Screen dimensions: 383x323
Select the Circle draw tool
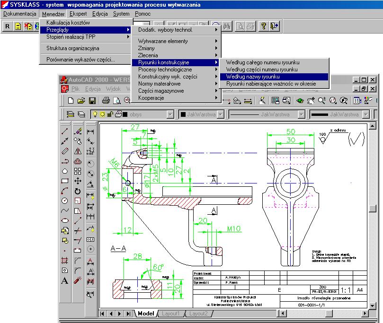[65, 201]
